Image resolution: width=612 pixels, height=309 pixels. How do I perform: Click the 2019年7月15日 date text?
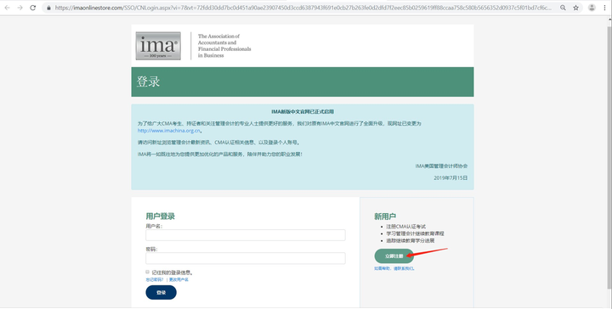(x=450, y=177)
